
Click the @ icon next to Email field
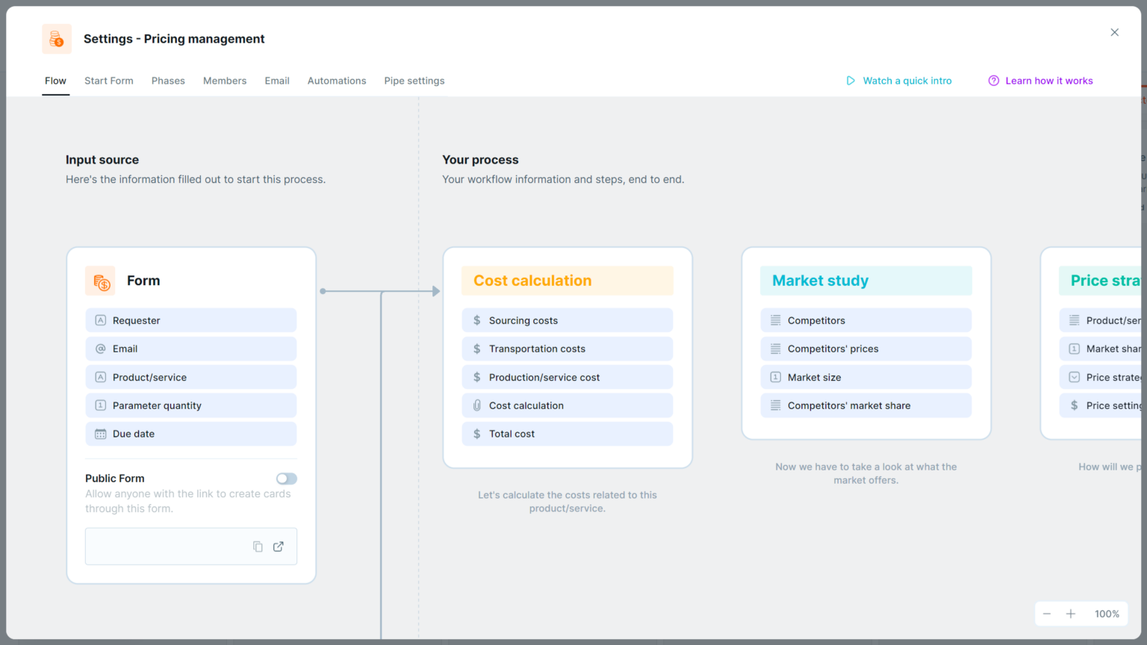[101, 349]
